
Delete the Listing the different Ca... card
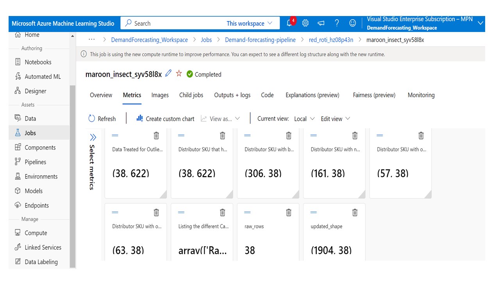223,212
